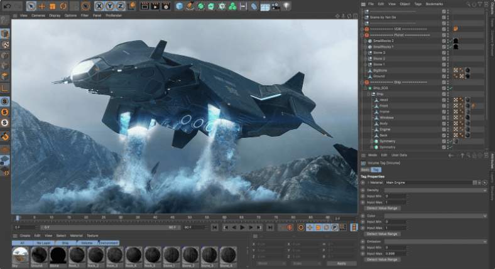This screenshot has width=495, height=269.
Task: Collapse the Ship null group
Action: point(368,94)
